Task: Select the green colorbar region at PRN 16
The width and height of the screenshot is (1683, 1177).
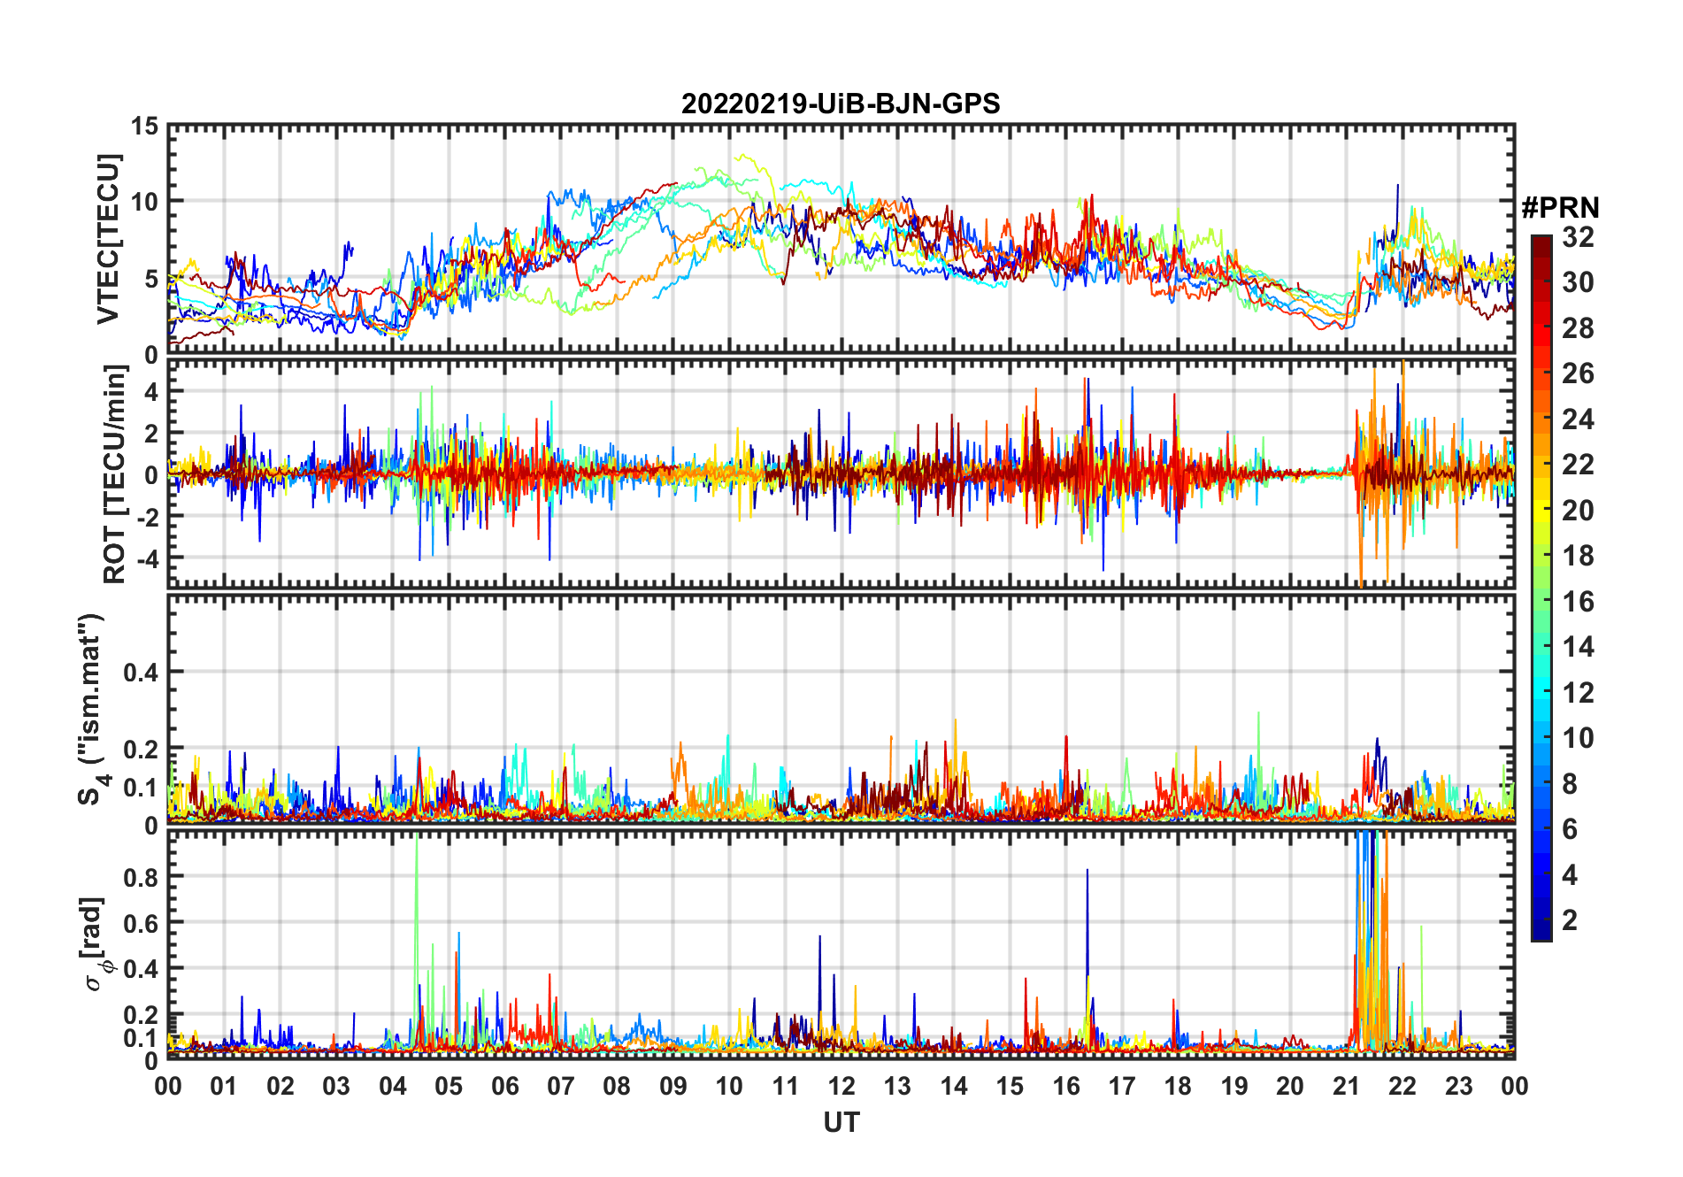Action: tap(1541, 602)
